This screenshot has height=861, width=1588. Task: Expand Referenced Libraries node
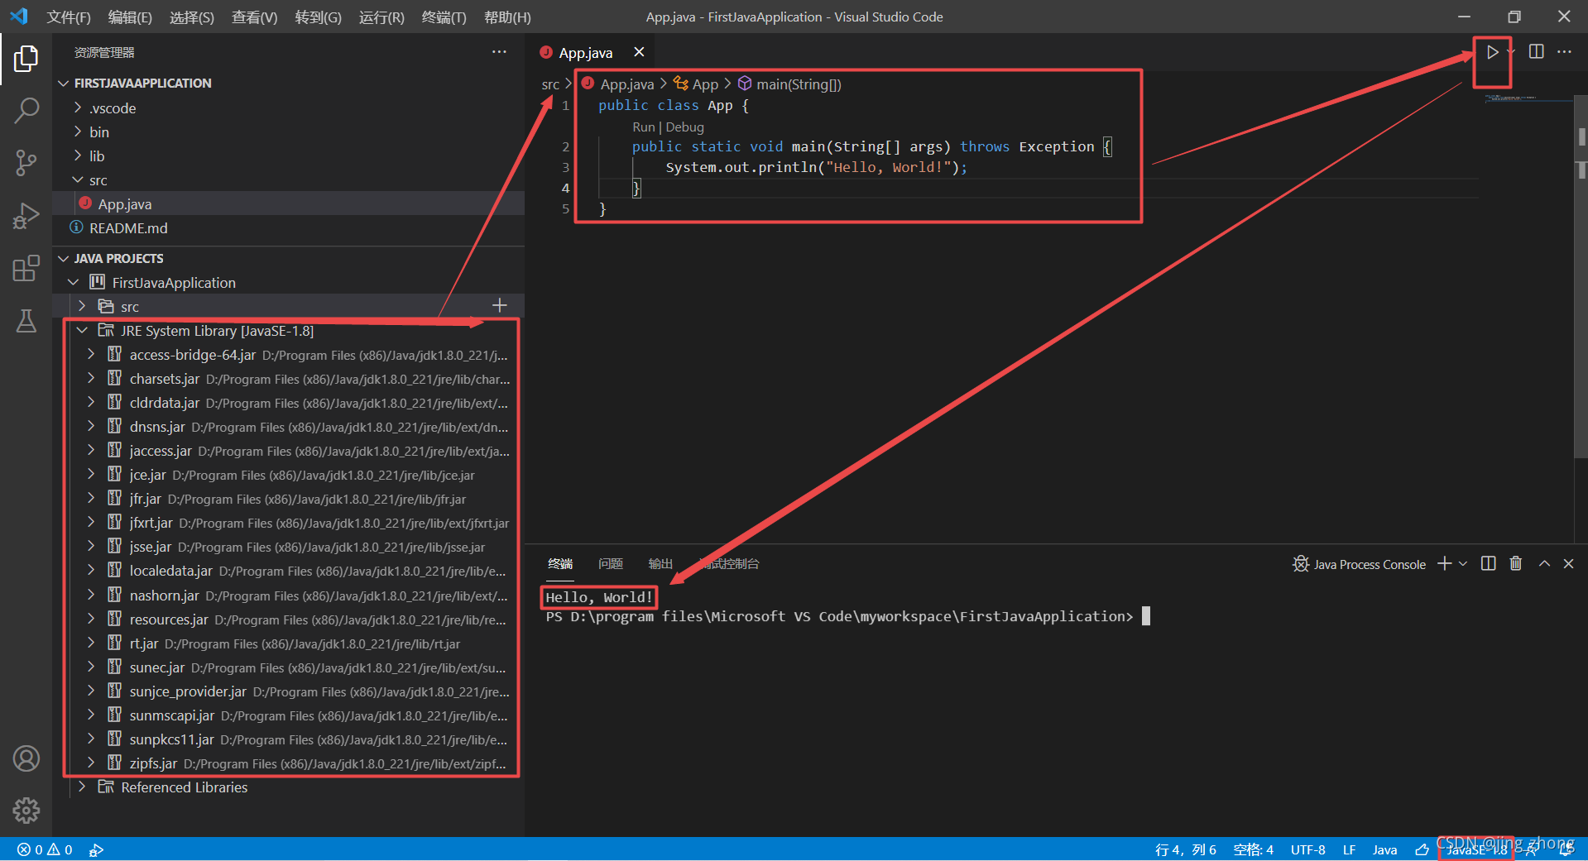[81, 787]
